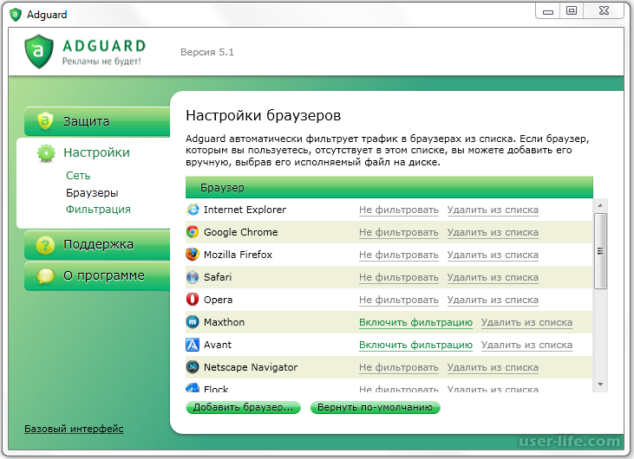
Task: Remove Safari from the list
Action: pos(493,278)
